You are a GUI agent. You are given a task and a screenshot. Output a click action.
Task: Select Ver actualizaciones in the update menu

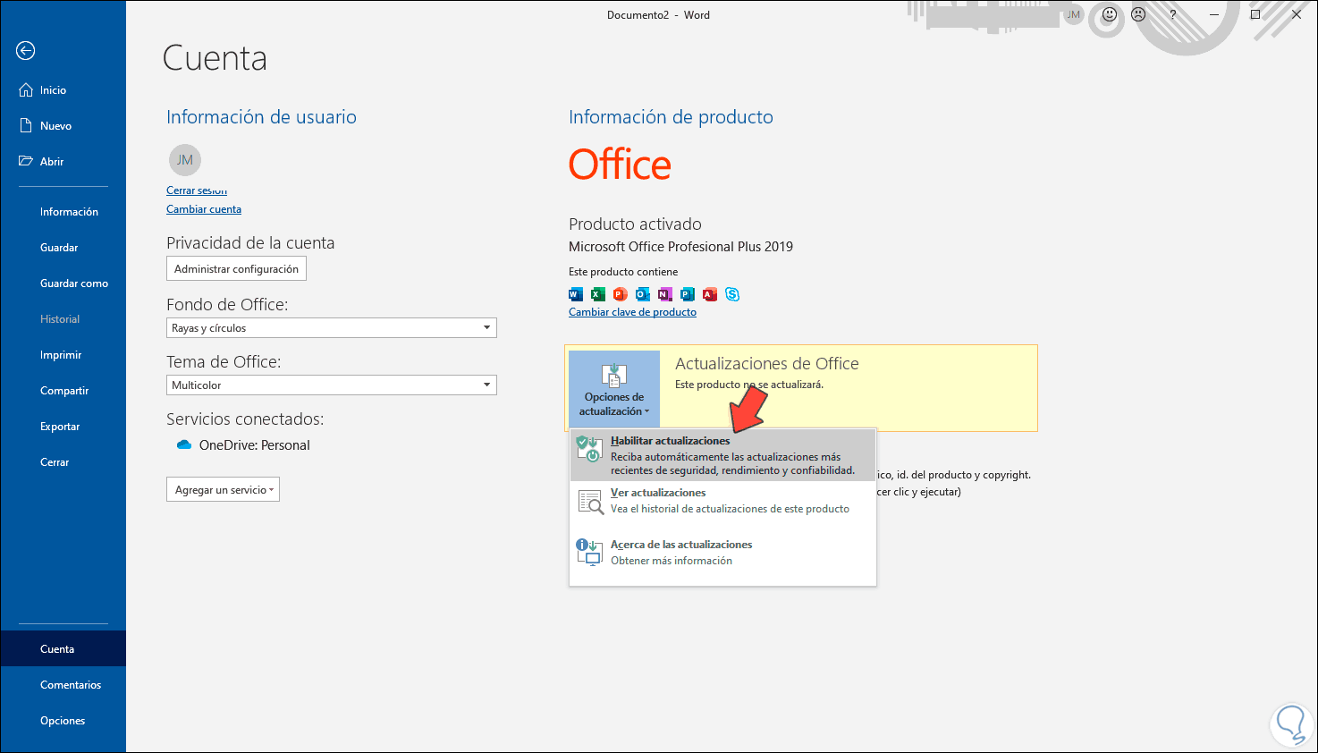click(x=722, y=501)
